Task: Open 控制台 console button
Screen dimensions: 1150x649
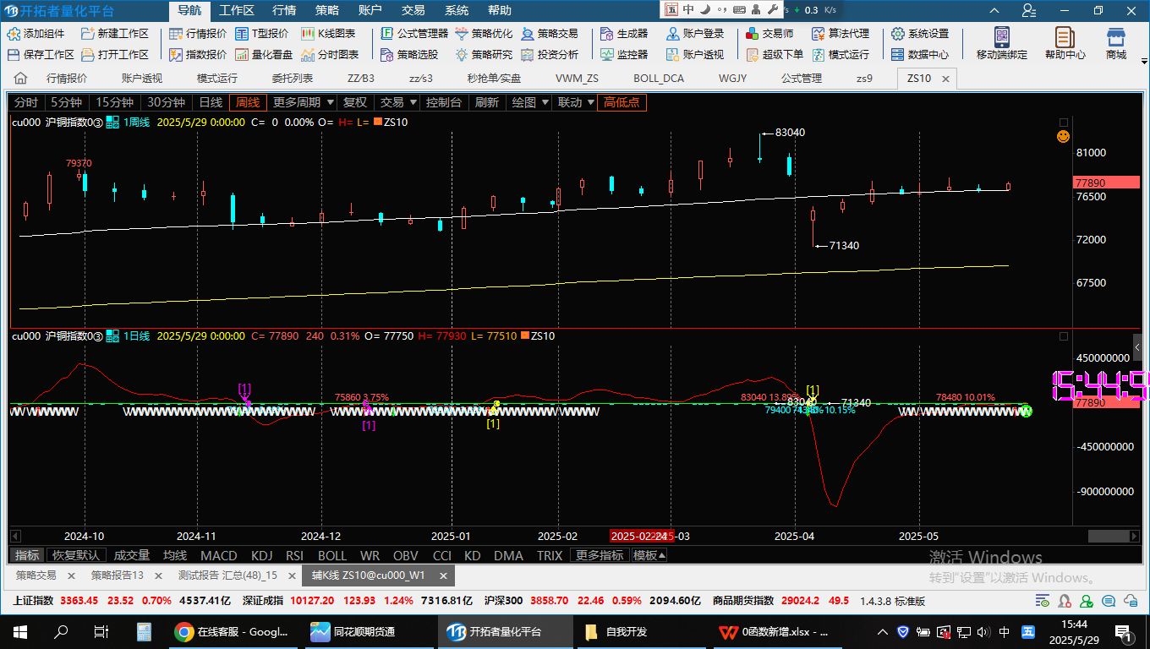Action: [444, 102]
